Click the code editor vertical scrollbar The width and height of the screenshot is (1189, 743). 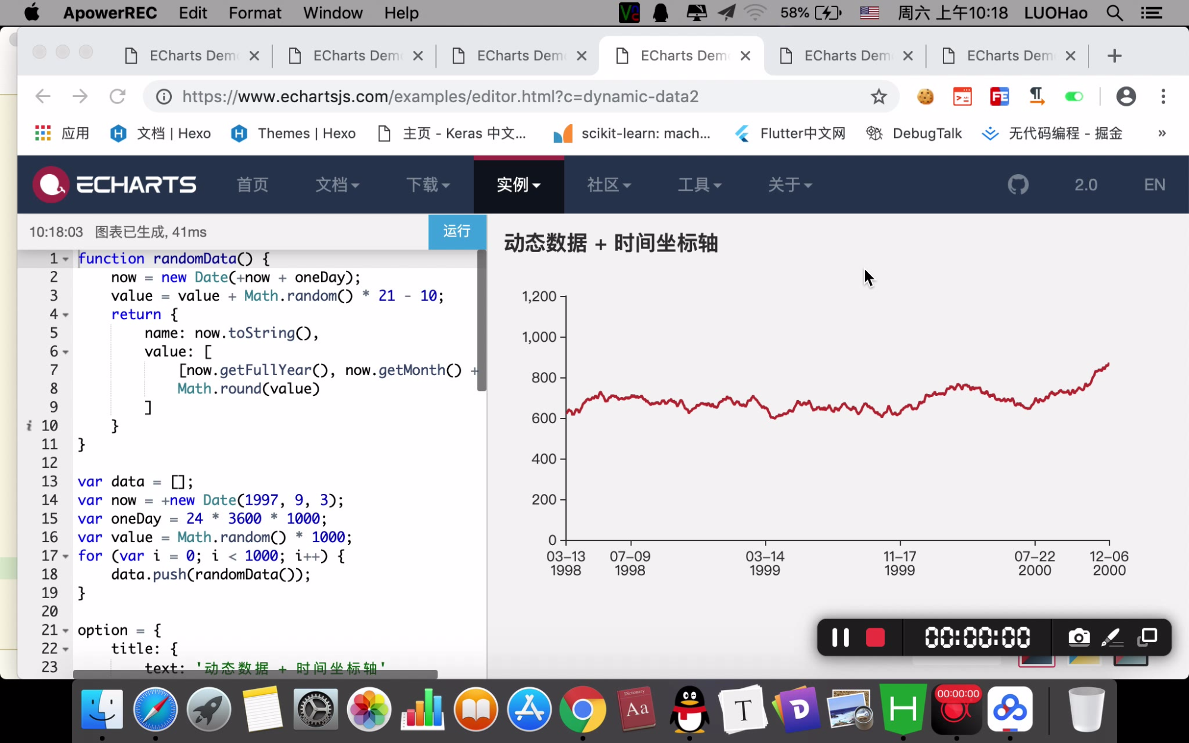pos(482,321)
